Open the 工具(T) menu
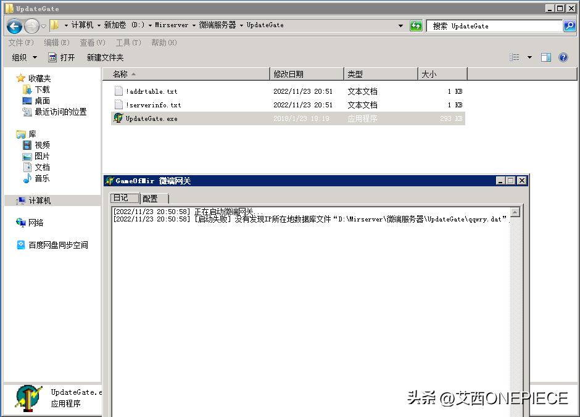 (128, 43)
